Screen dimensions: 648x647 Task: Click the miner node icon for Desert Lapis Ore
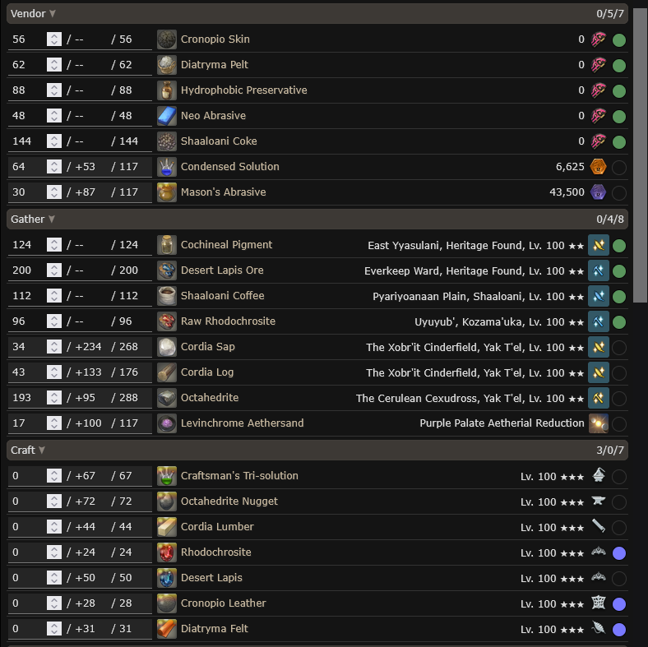tap(599, 271)
